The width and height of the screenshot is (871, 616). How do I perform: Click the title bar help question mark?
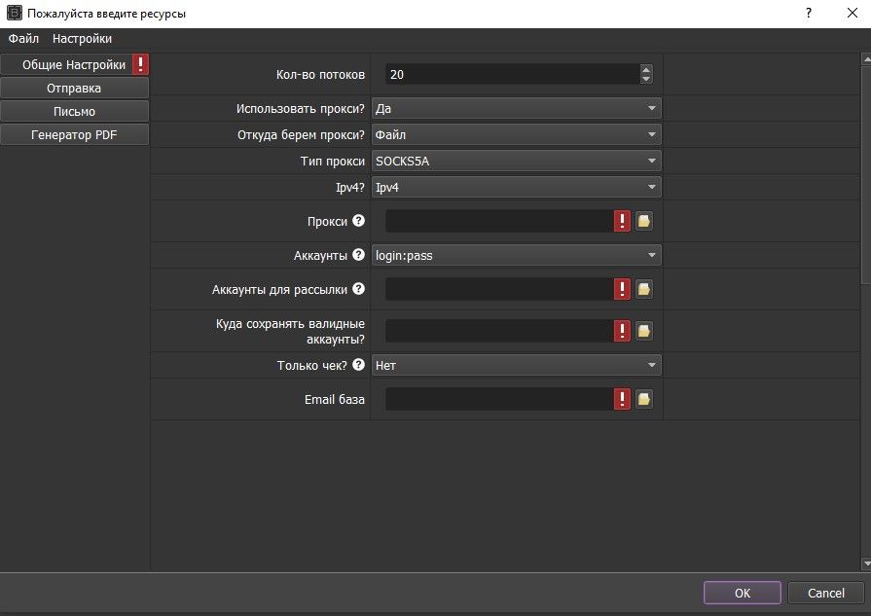807,13
